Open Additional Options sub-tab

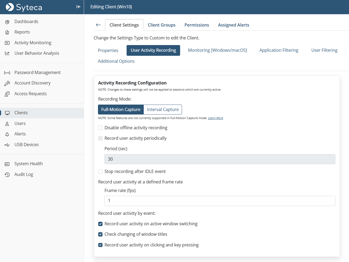[116, 61]
